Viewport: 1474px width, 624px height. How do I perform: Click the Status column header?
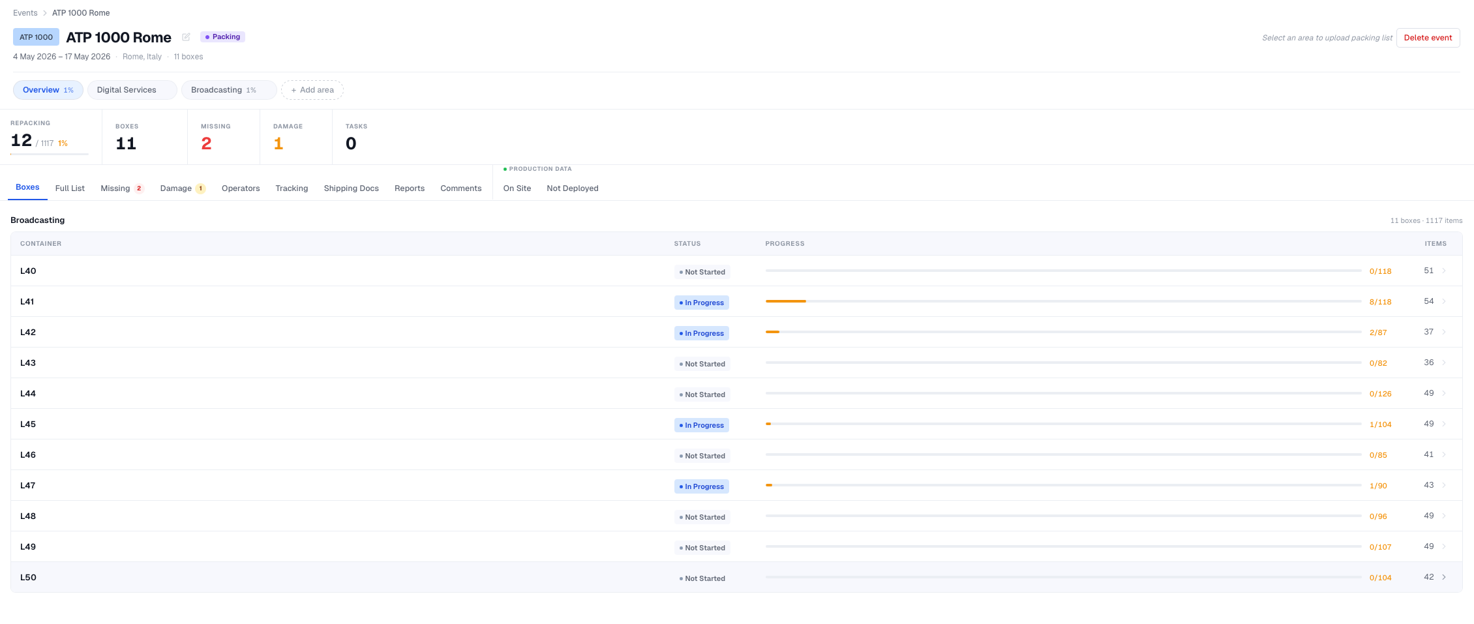pyautogui.click(x=687, y=244)
